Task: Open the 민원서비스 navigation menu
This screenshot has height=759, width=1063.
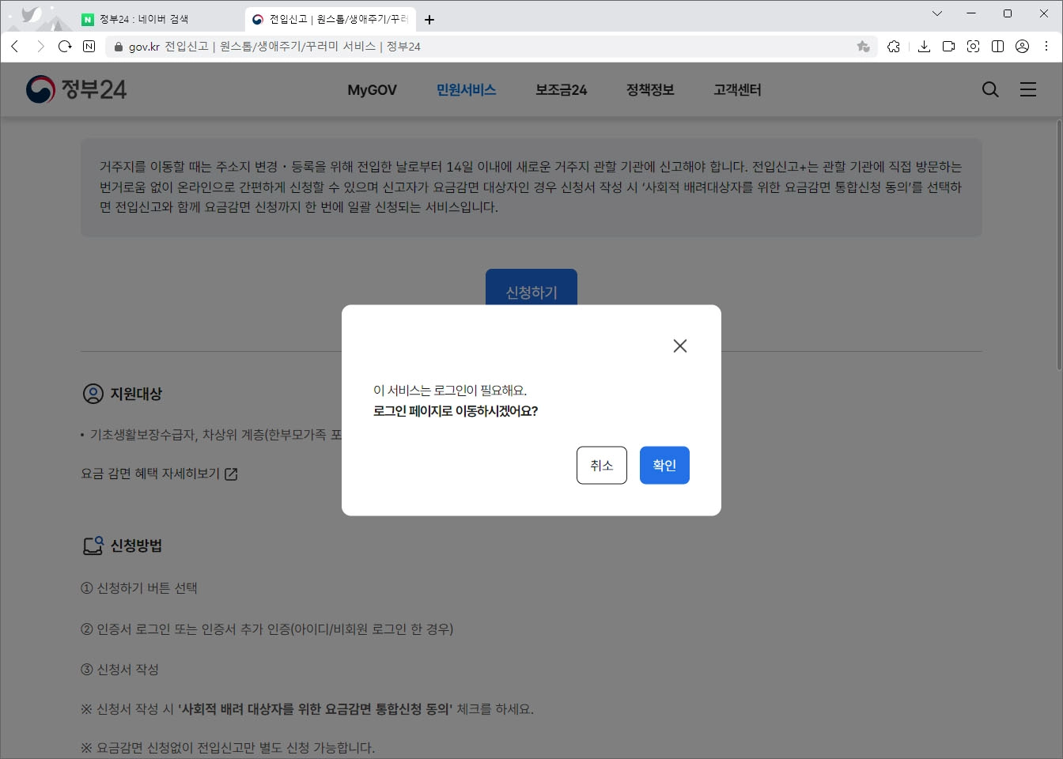Action: pos(465,89)
